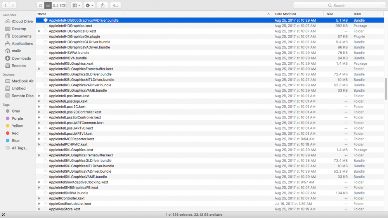Screen dimensions: 388x218
Task: Filter by Purple tag
Action: click(x=14, y=118)
